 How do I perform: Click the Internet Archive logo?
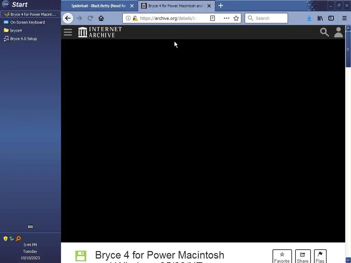pos(100,32)
